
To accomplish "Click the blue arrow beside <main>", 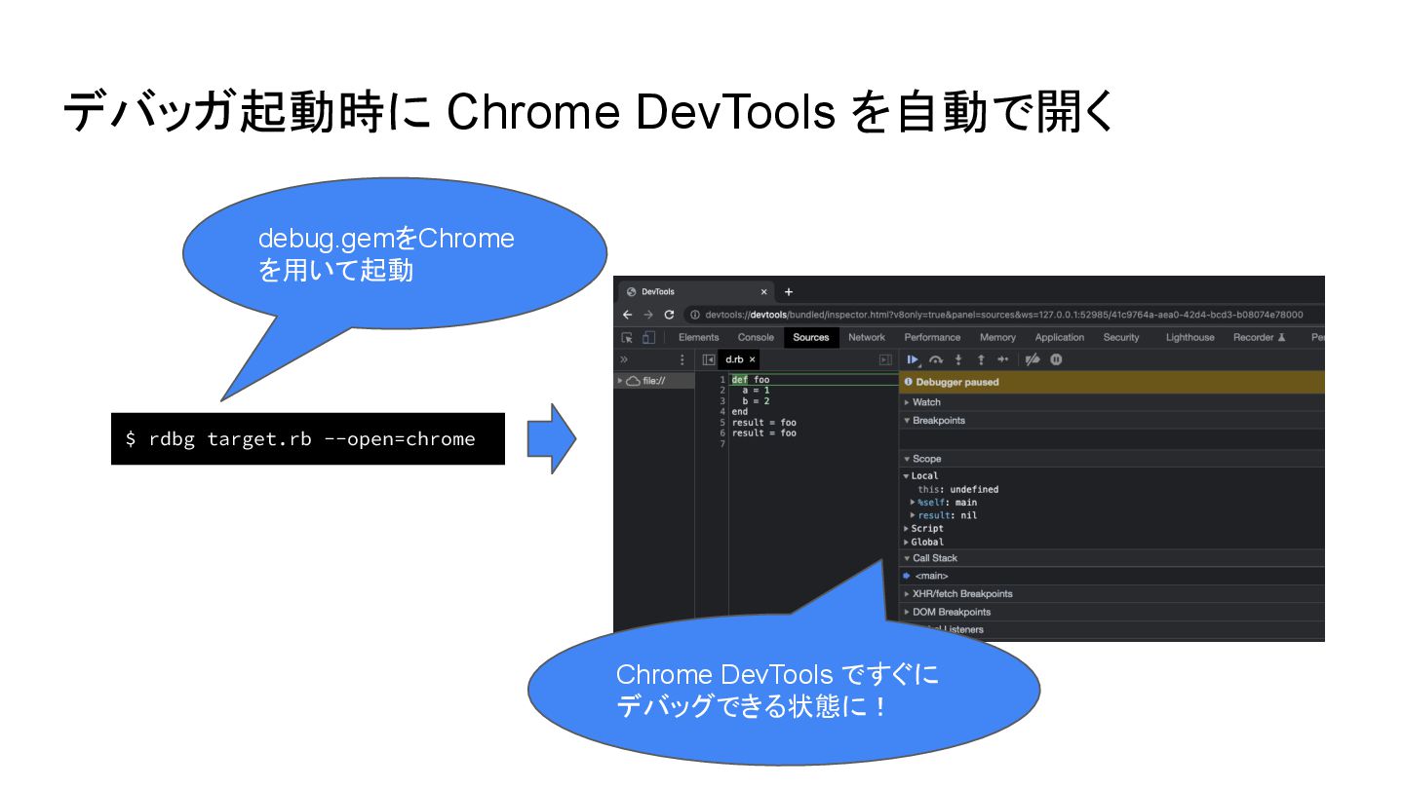I will [x=906, y=576].
